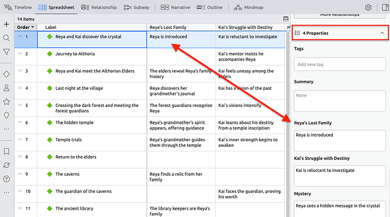Open the filter funnel icon
This screenshot has height=217, width=390.
pos(6,51)
